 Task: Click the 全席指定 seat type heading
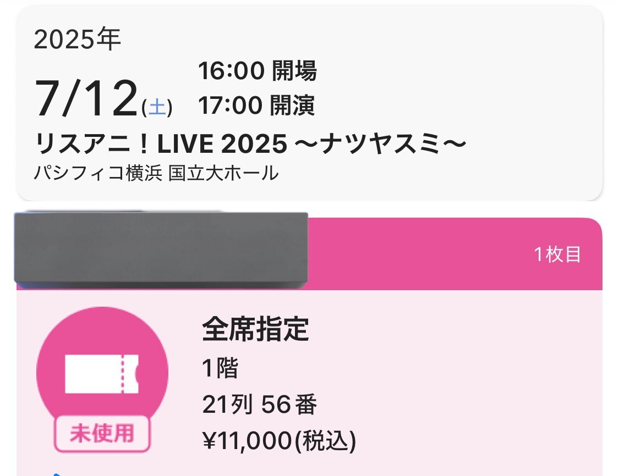click(255, 329)
